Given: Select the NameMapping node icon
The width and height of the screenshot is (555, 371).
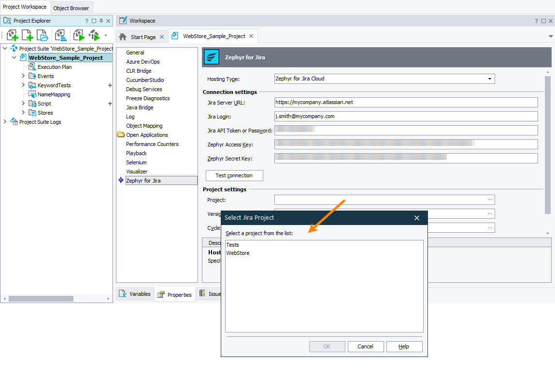Looking at the screenshot, I should [33, 94].
